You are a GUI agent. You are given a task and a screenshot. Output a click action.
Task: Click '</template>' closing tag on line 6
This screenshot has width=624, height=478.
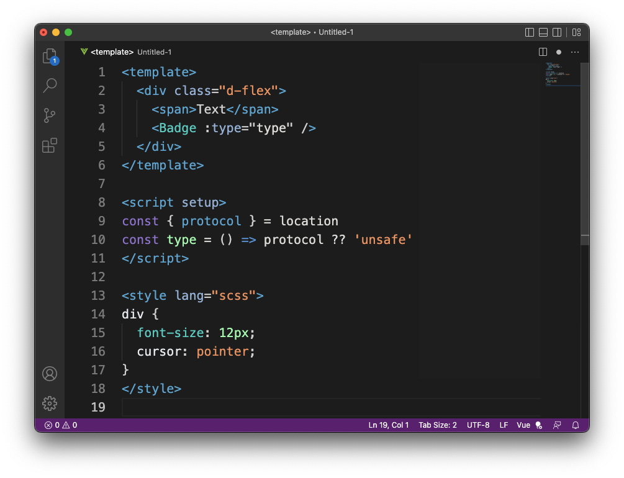pyautogui.click(x=163, y=165)
